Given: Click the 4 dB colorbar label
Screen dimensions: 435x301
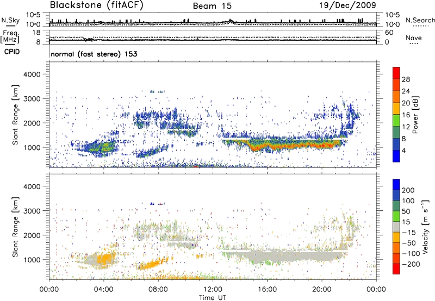Looking at the screenshot, I should tap(403, 151).
